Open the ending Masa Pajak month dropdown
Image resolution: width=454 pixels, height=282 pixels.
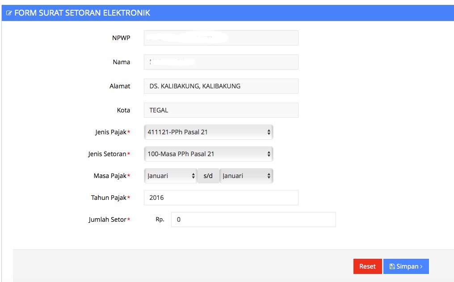[246, 176]
